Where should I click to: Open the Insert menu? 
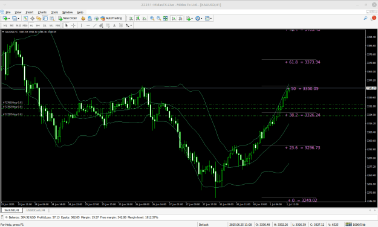coord(30,12)
